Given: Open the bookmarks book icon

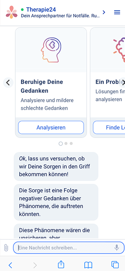Looking at the screenshot, I should 88,265.
